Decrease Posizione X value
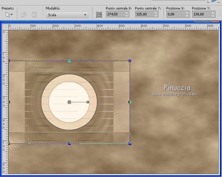This screenshot has width=222, height=177. point(187,16)
